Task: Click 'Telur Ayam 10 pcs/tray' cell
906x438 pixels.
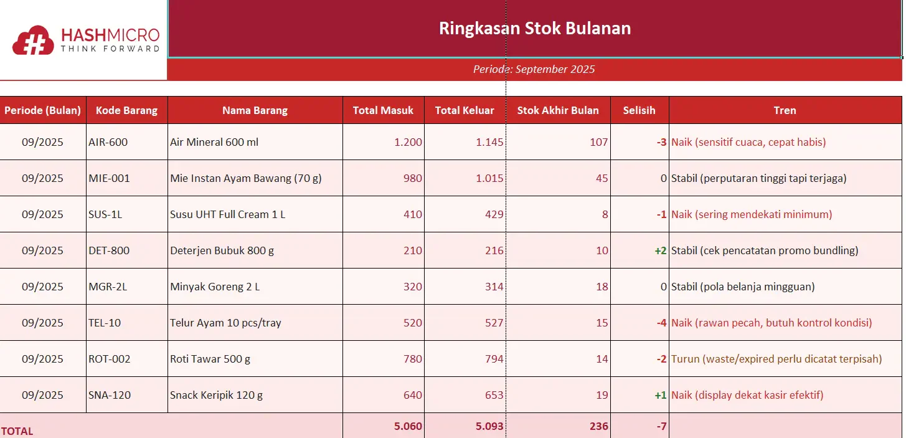Action: click(x=255, y=323)
